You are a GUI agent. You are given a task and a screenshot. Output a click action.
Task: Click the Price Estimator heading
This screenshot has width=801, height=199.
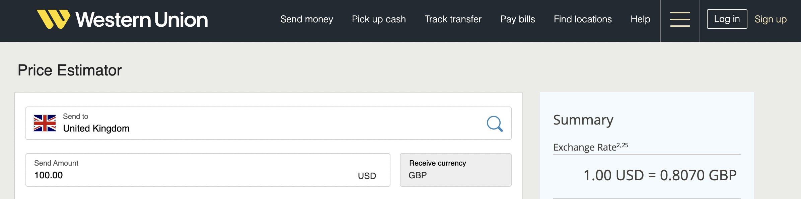pyautogui.click(x=70, y=70)
